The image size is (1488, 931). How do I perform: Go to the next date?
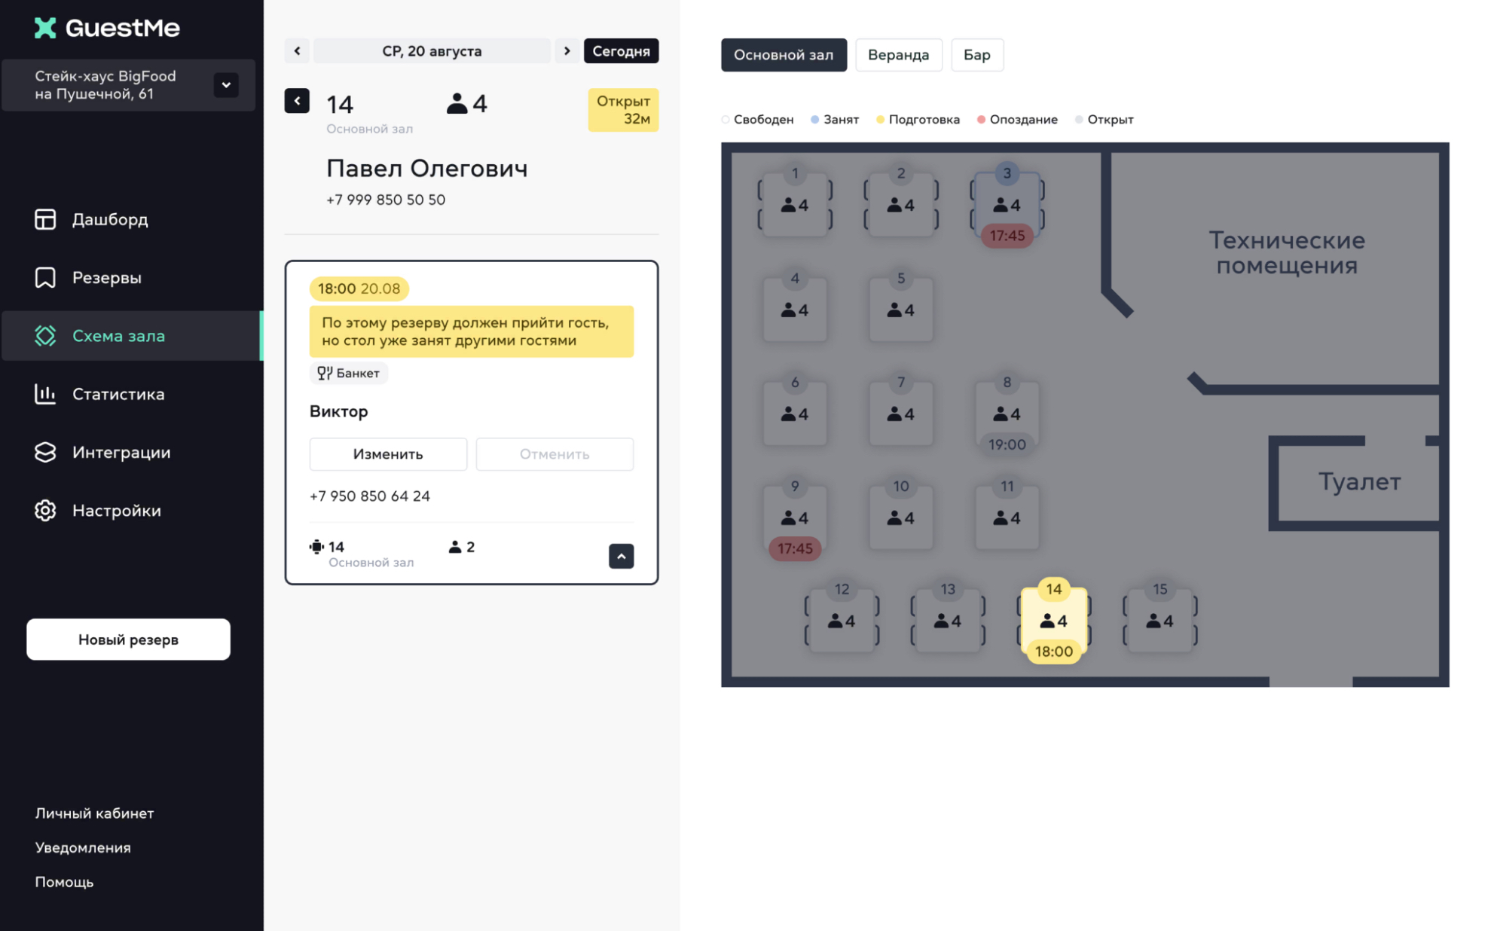tap(567, 51)
